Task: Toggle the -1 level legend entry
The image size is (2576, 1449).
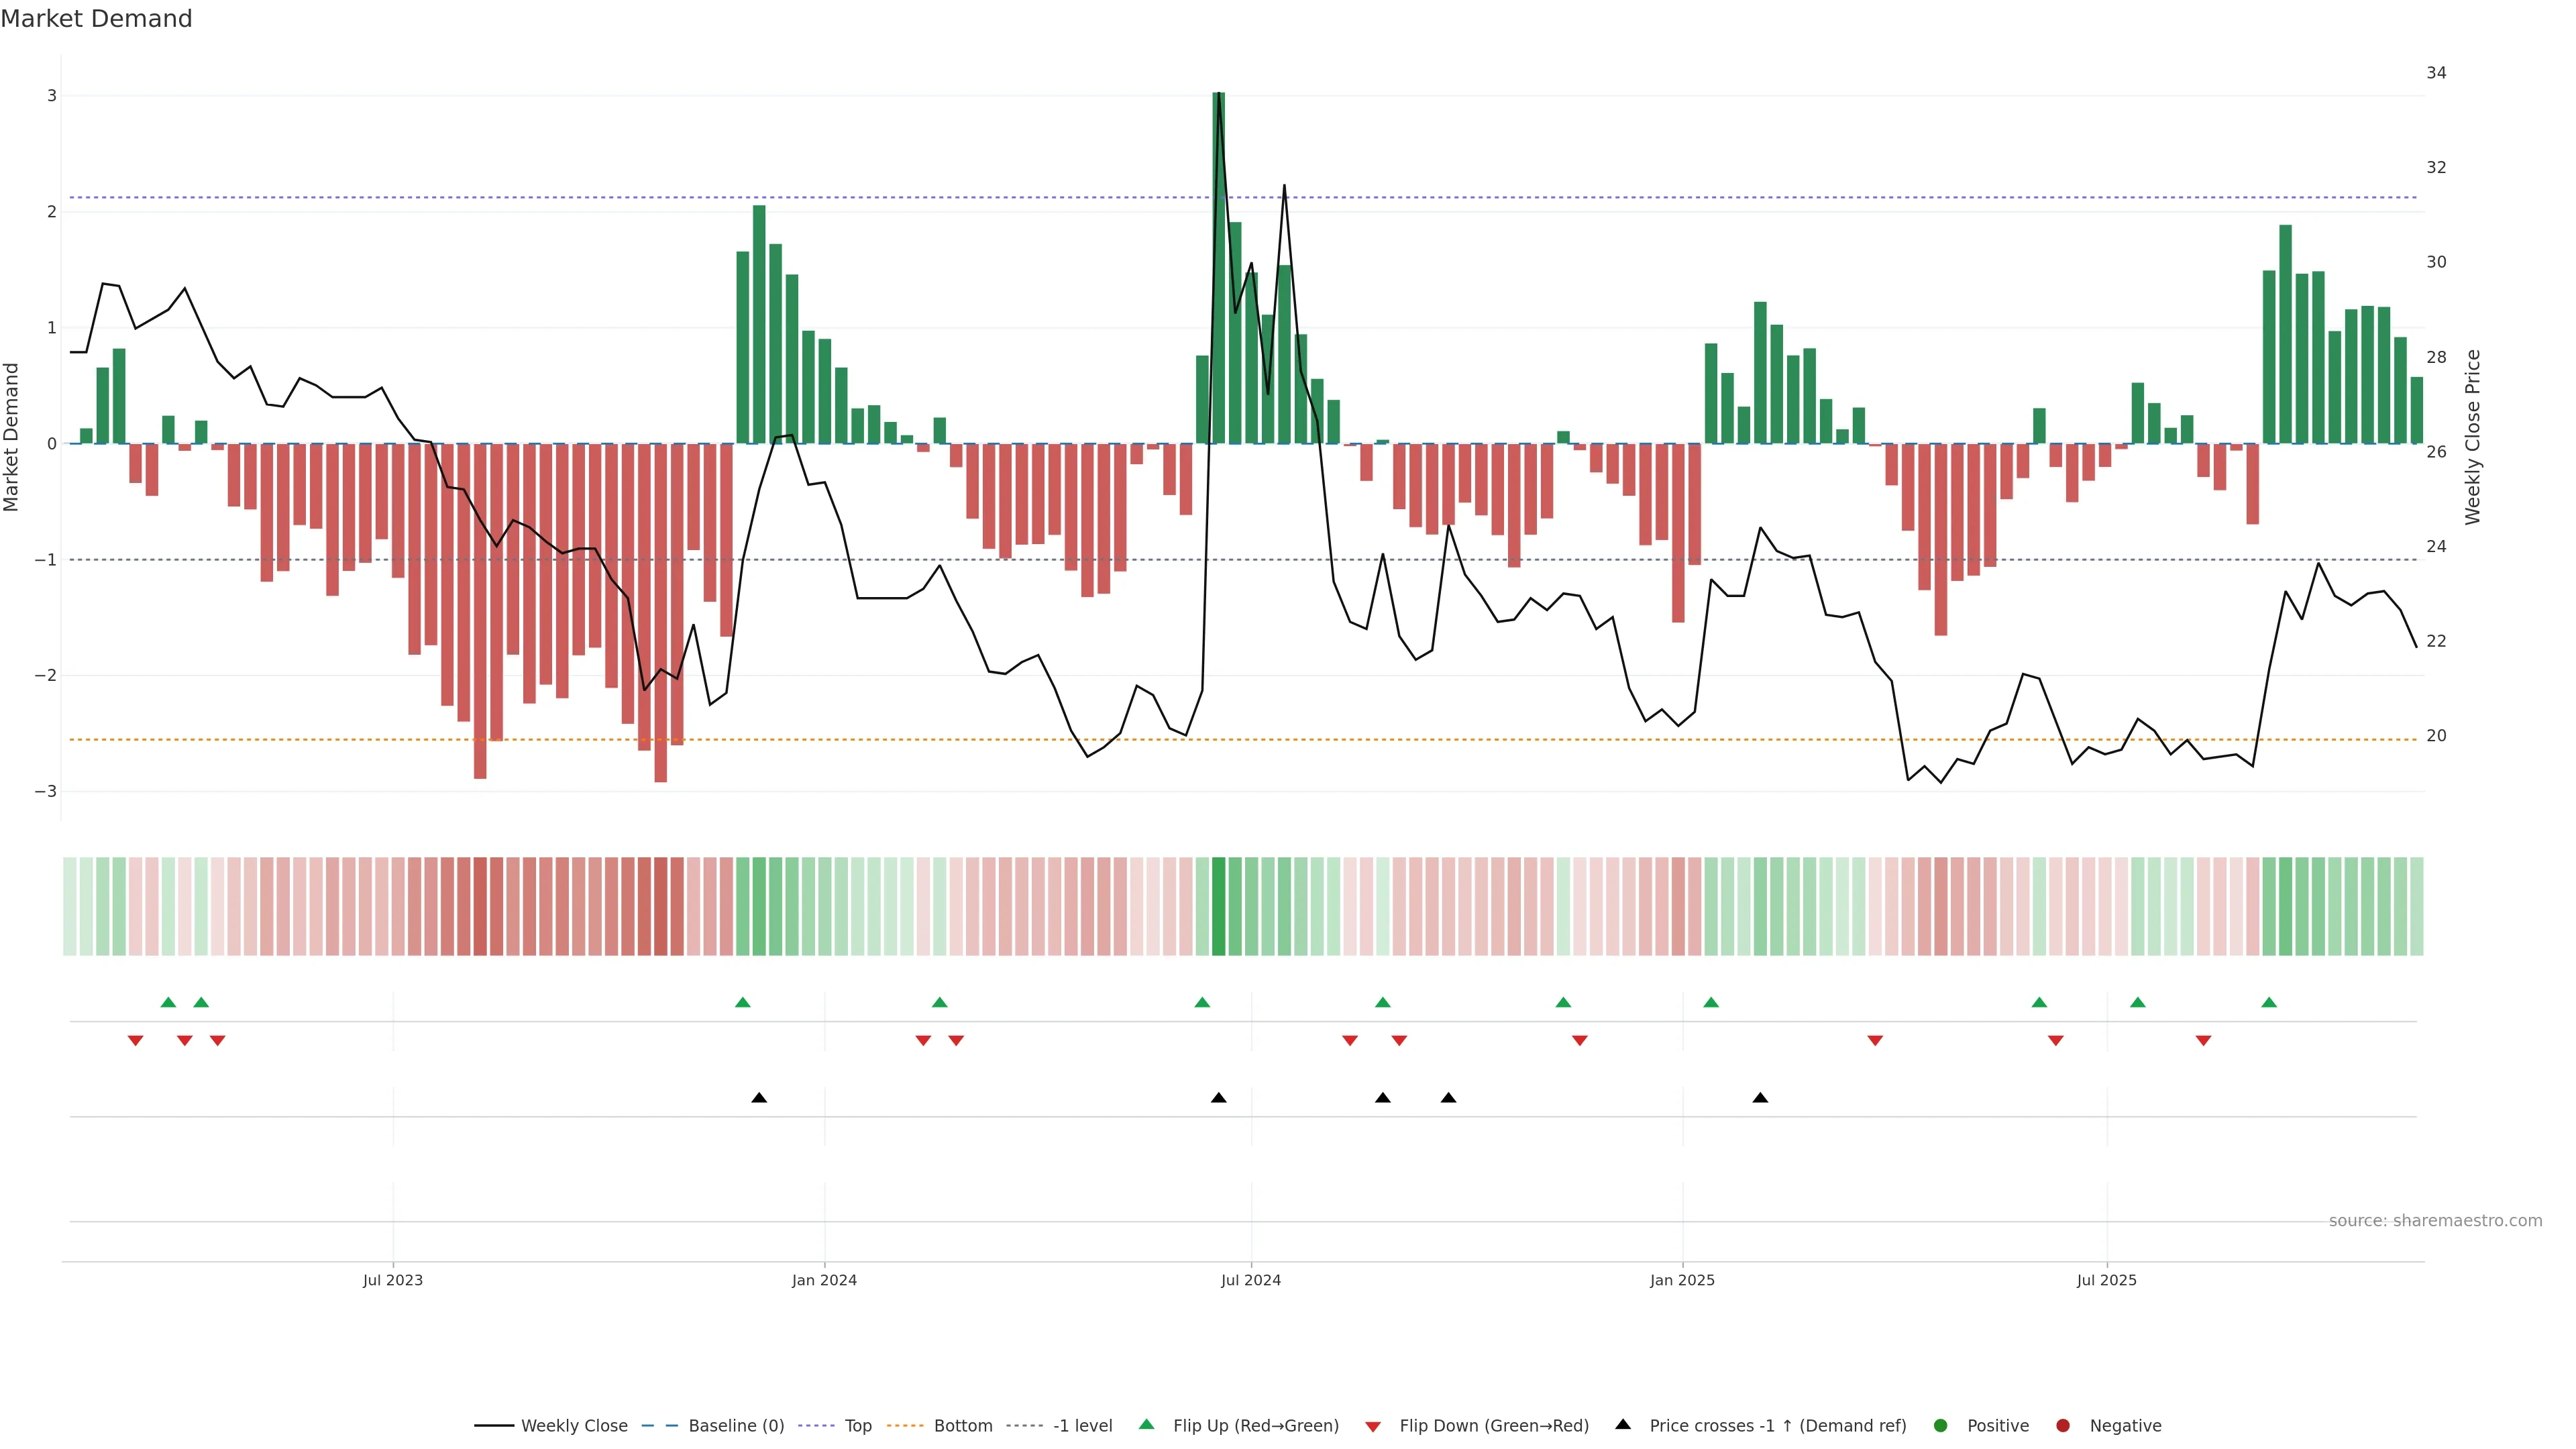Action: [1082, 1425]
